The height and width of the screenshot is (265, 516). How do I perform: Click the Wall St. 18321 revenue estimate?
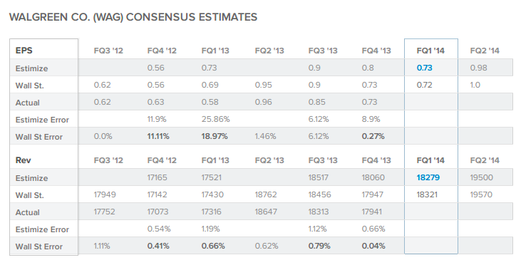(427, 194)
